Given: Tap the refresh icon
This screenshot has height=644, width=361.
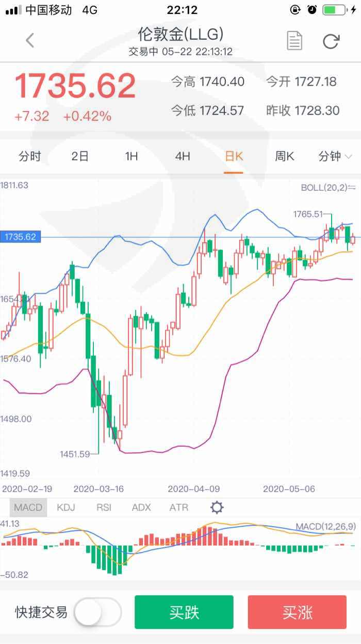Looking at the screenshot, I should pos(331,41).
